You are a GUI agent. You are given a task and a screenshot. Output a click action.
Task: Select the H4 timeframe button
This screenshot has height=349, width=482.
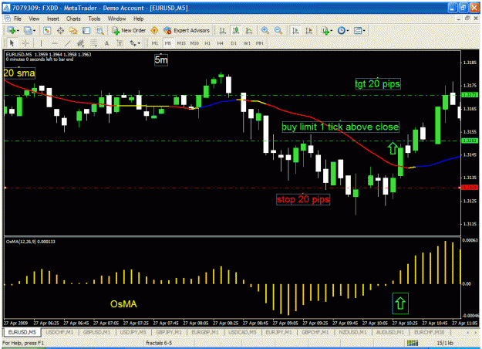tap(221, 43)
